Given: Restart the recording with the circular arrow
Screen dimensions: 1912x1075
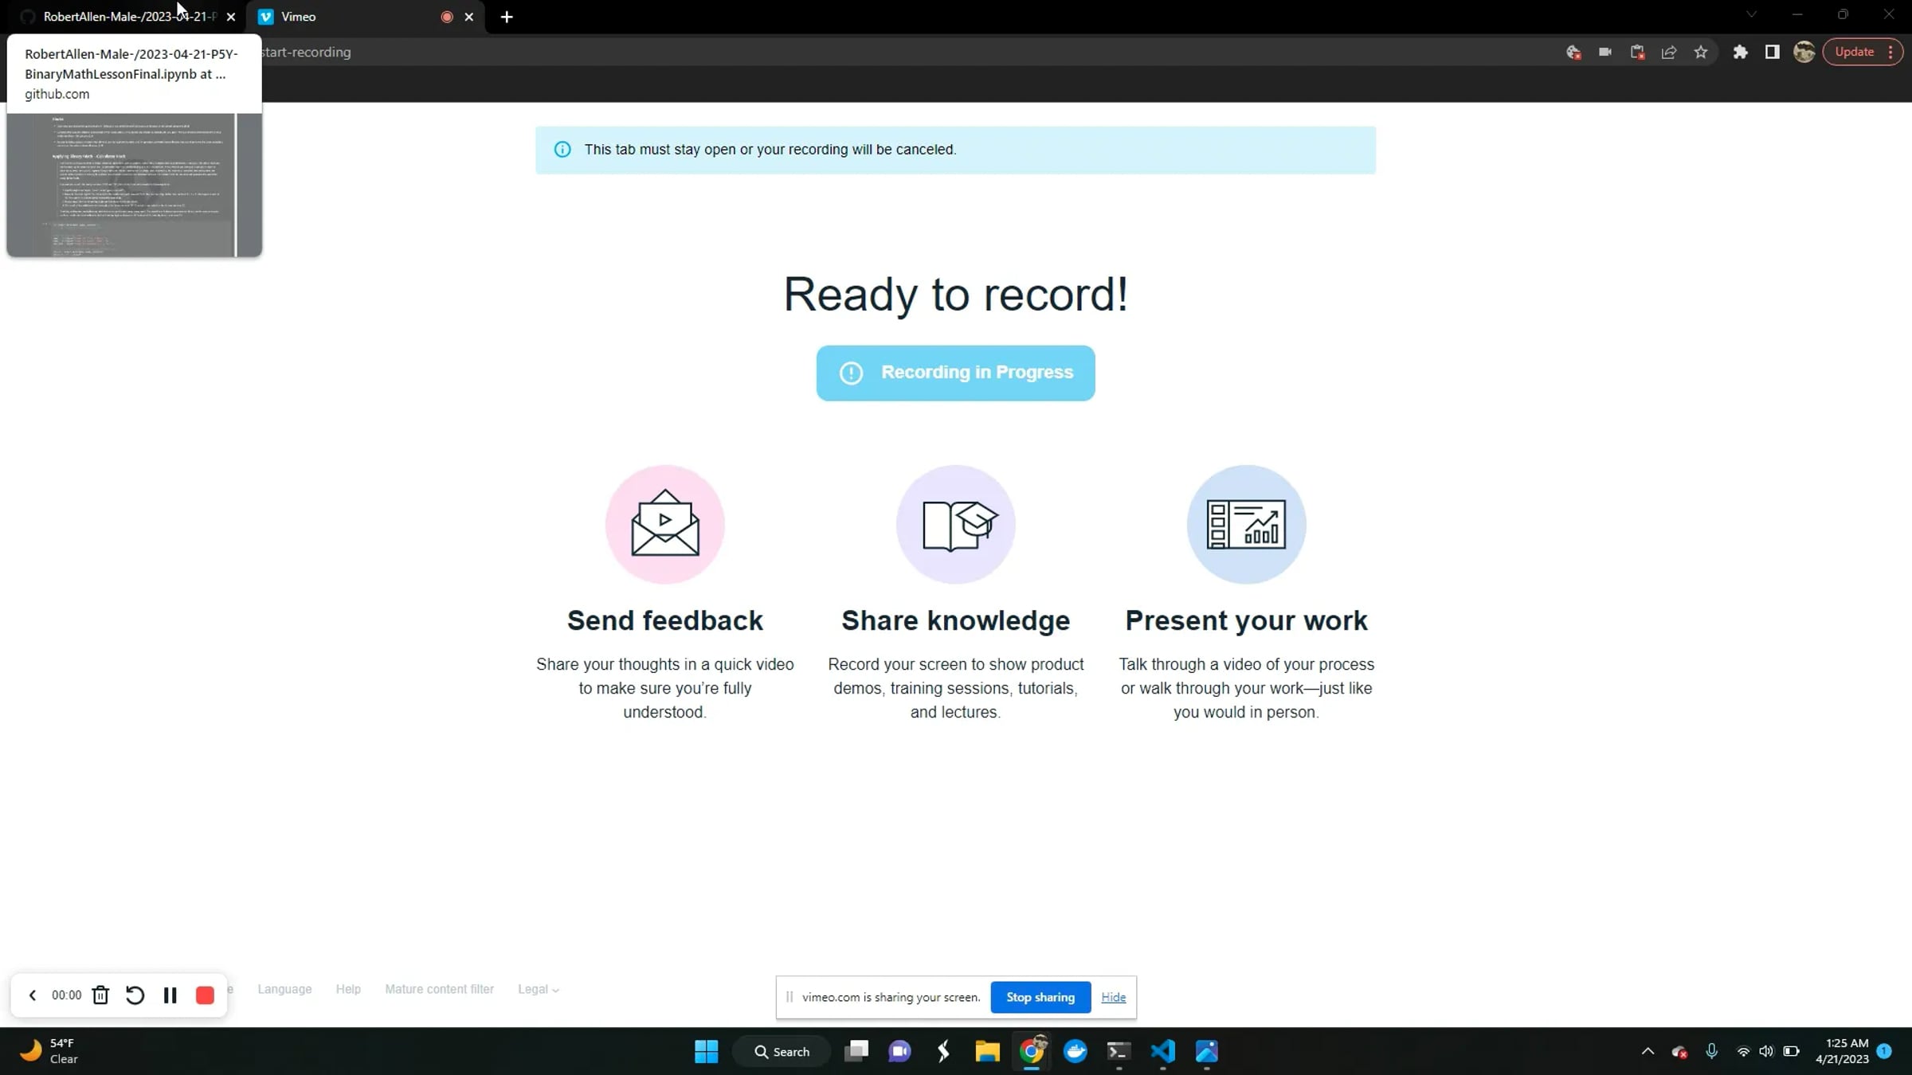Looking at the screenshot, I should click(135, 995).
